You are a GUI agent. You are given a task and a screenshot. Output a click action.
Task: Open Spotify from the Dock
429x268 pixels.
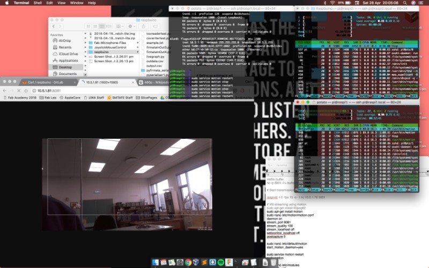[x=221, y=263]
